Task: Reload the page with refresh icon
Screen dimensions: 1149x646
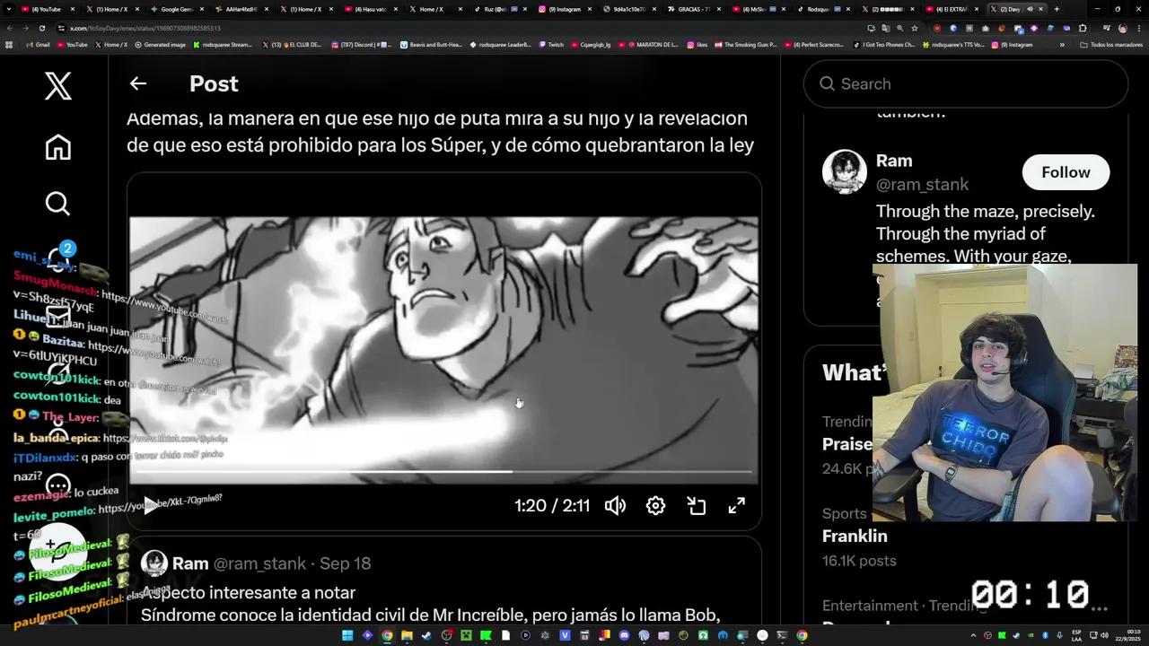Action: 41,28
